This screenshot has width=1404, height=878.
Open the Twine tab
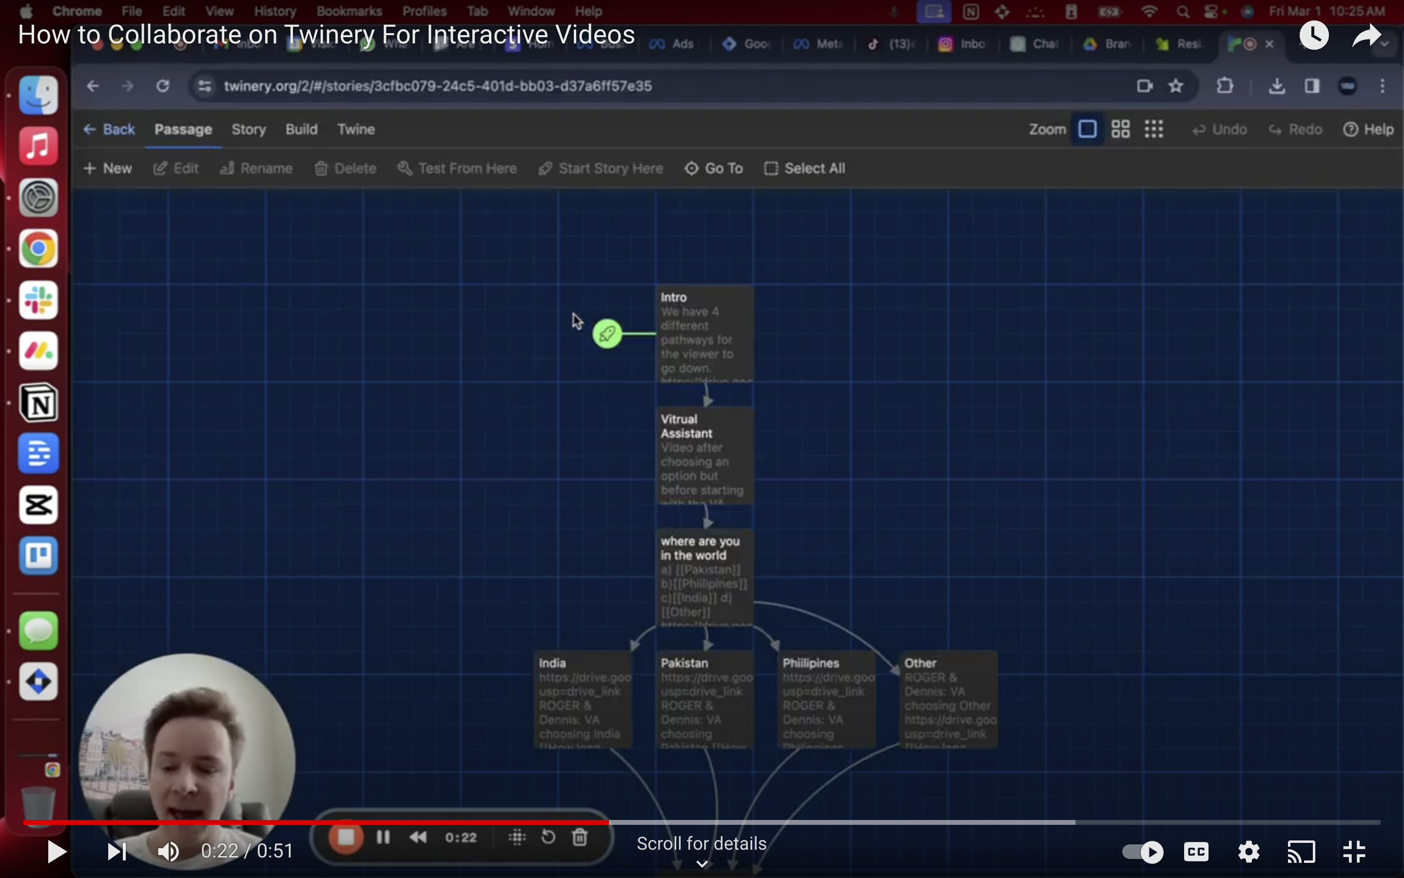click(x=356, y=129)
